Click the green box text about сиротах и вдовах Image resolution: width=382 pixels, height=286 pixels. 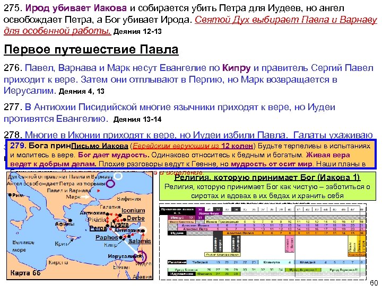point(267,191)
